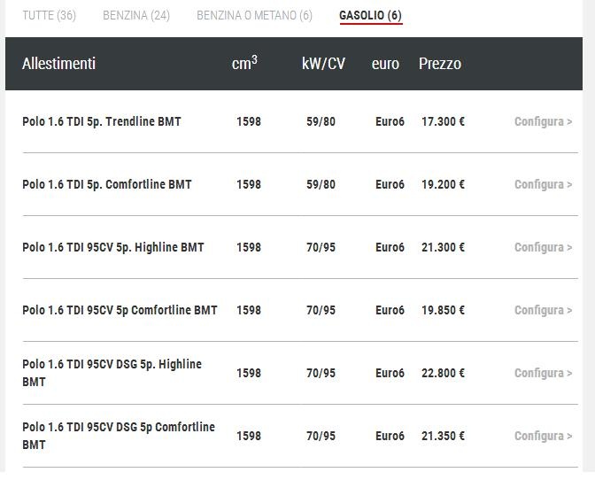Click the 17.300 € price

click(444, 121)
